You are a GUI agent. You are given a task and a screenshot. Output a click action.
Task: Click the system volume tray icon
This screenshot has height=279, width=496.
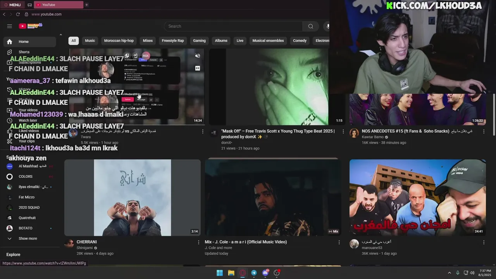click(472, 273)
